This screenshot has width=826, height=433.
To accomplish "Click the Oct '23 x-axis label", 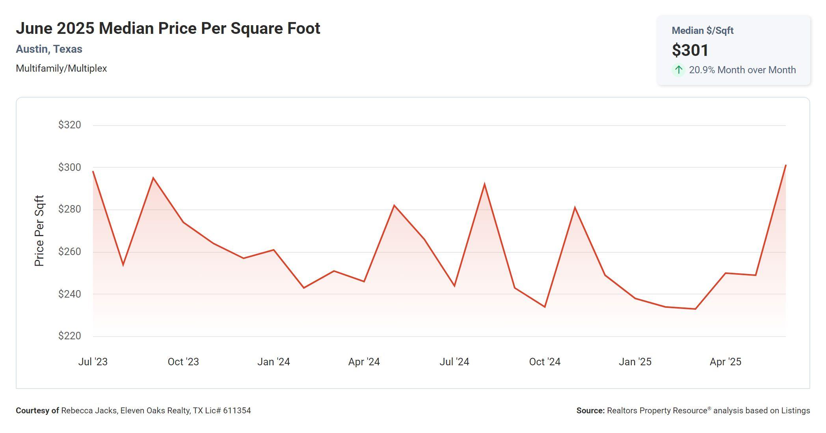I will pos(183,362).
